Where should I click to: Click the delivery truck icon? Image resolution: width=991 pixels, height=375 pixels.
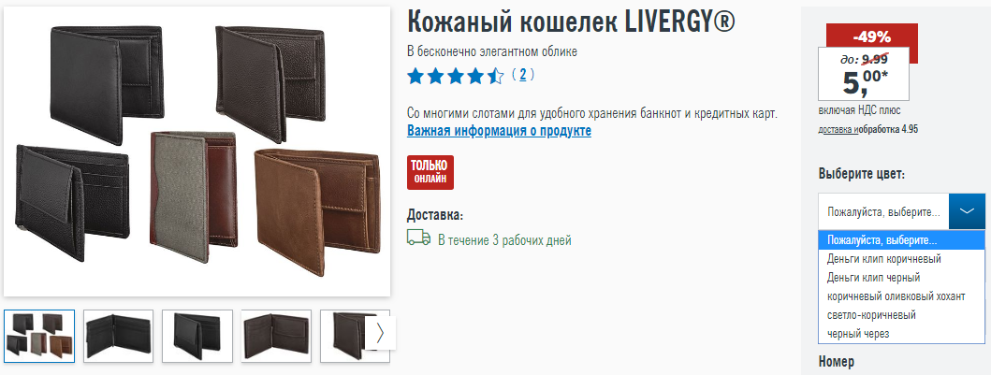(419, 238)
